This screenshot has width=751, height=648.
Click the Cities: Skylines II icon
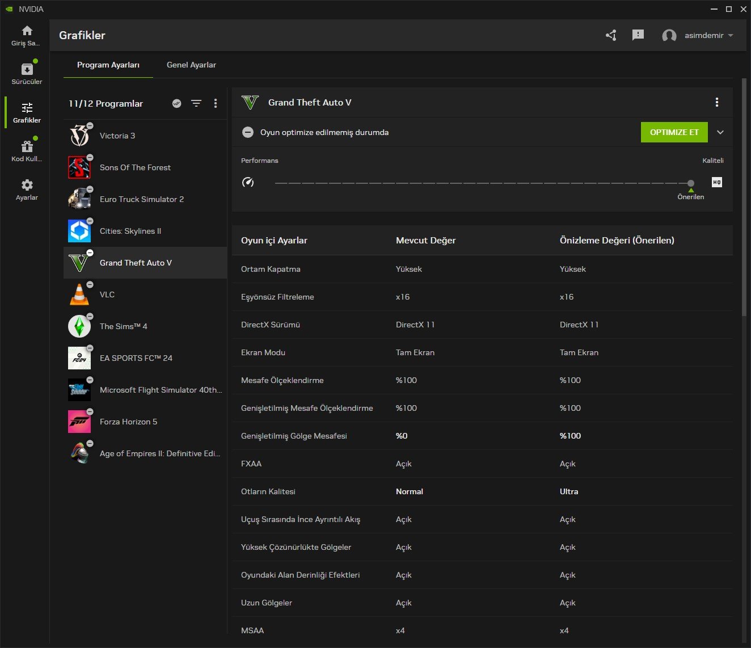(x=79, y=231)
